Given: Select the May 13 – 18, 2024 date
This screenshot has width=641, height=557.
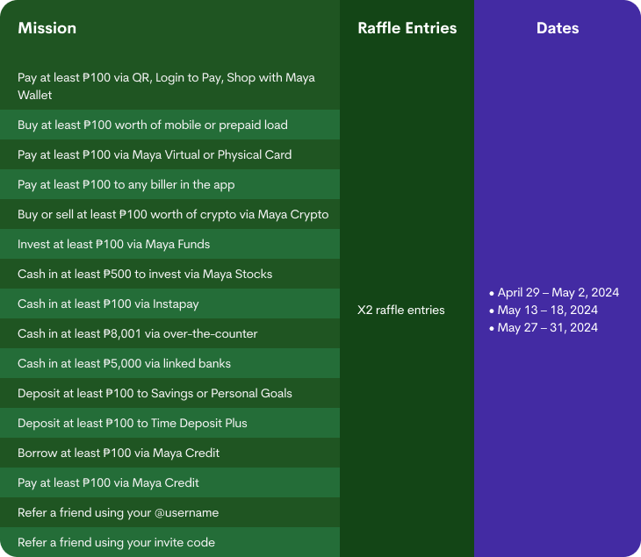Looking at the screenshot, I should (x=548, y=310).
